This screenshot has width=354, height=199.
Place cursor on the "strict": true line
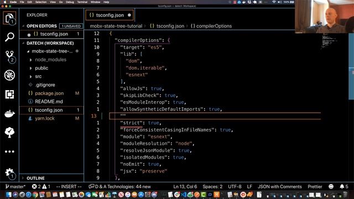click(141, 123)
